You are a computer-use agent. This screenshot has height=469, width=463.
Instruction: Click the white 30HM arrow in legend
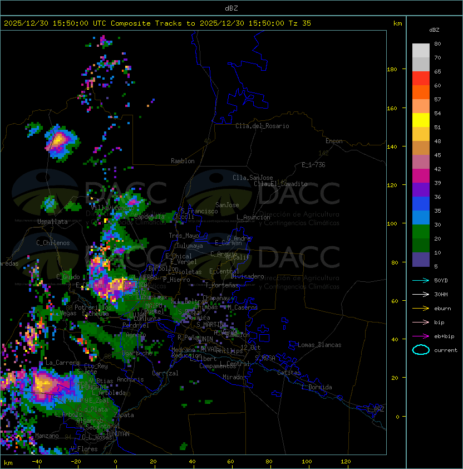(x=421, y=294)
